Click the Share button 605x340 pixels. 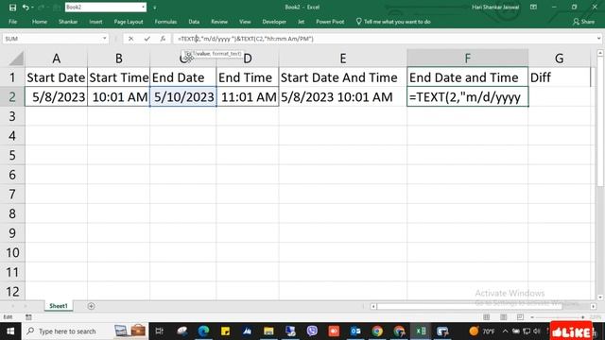coord(583,22)
